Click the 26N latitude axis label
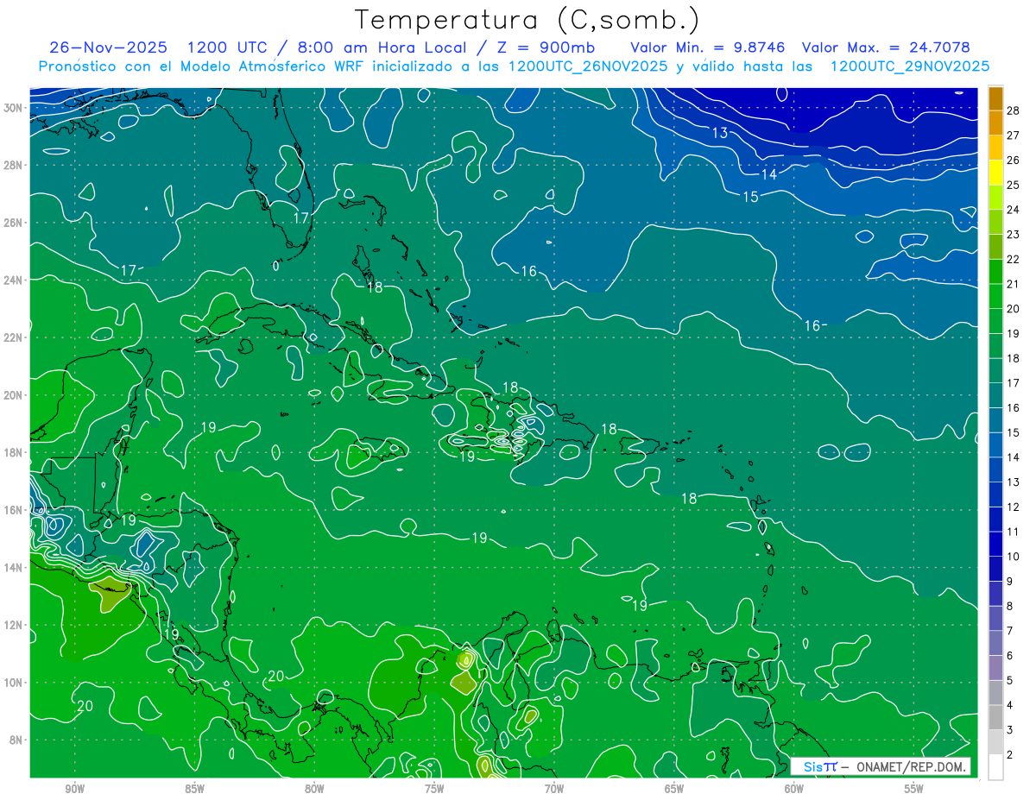This screenshot has height=800, width=1036. click(14, 222)
